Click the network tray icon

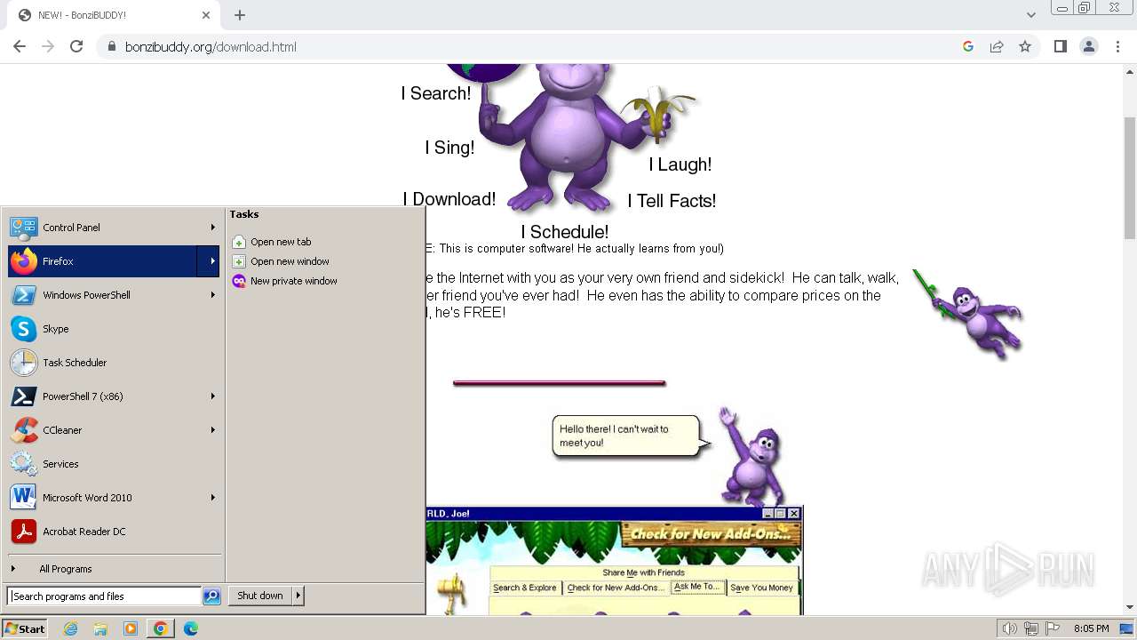click(1031, 628)
